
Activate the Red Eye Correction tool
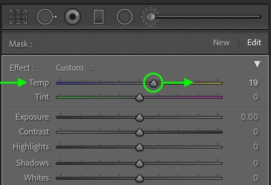[x=73, y=16]
